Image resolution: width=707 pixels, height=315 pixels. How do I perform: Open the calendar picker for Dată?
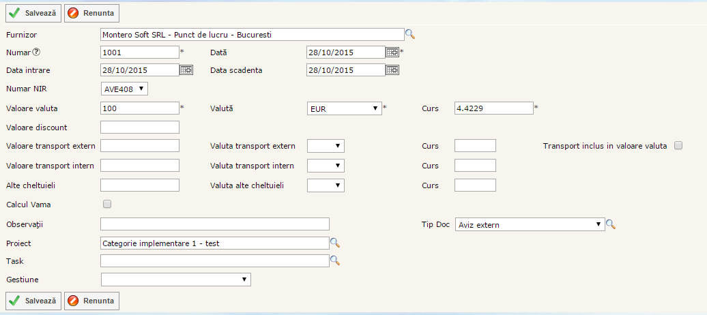point(392,52)
